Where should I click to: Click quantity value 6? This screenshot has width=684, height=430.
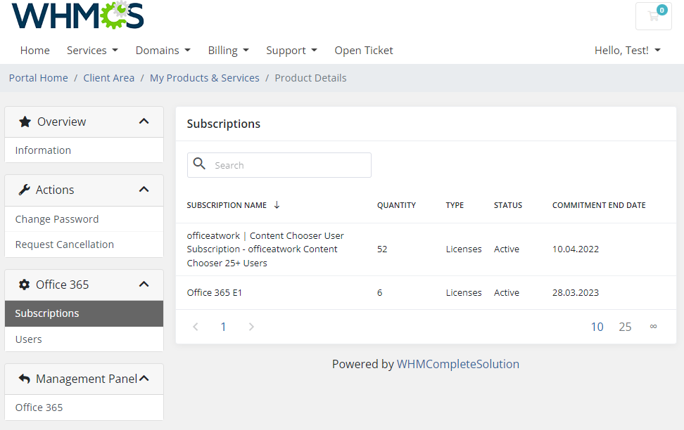click(379, 293)
